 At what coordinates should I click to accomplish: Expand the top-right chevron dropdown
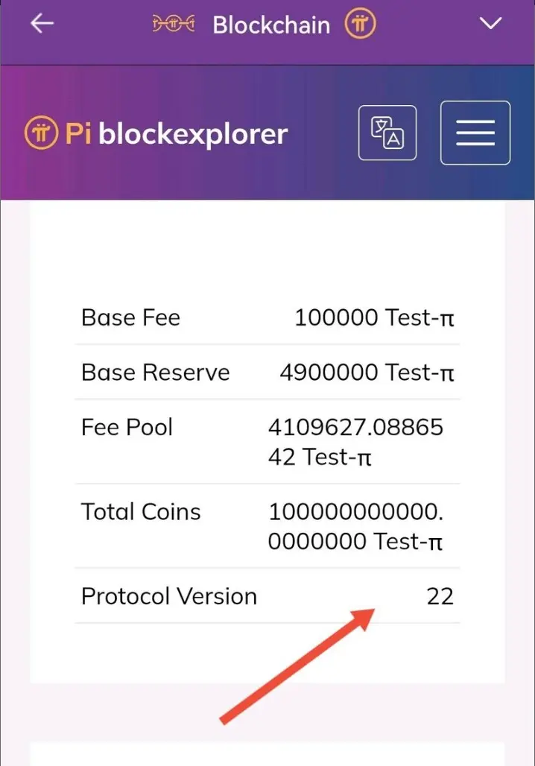(x=490, y=23)
